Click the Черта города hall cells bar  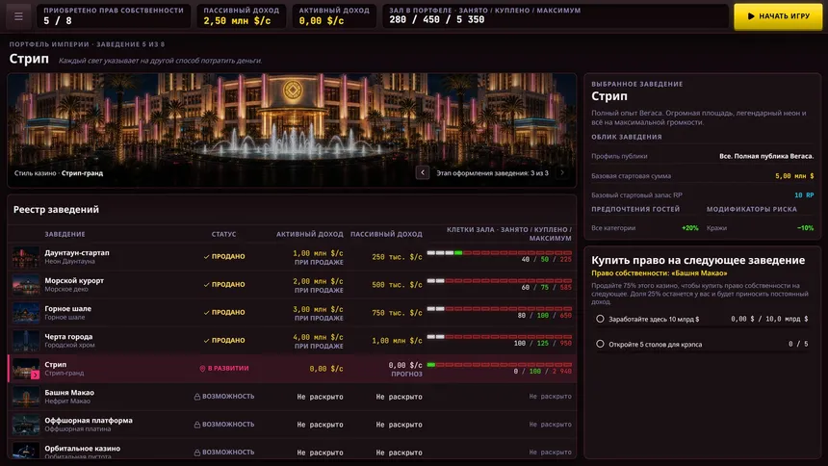[x=499, y=337]
